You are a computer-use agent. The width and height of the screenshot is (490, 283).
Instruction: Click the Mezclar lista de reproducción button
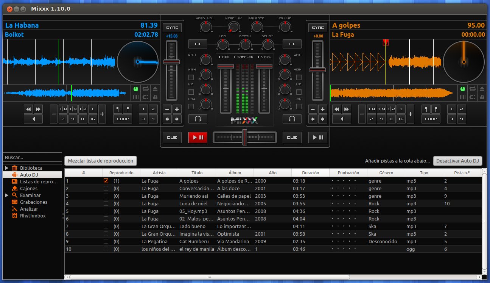(x=100, y=161)
